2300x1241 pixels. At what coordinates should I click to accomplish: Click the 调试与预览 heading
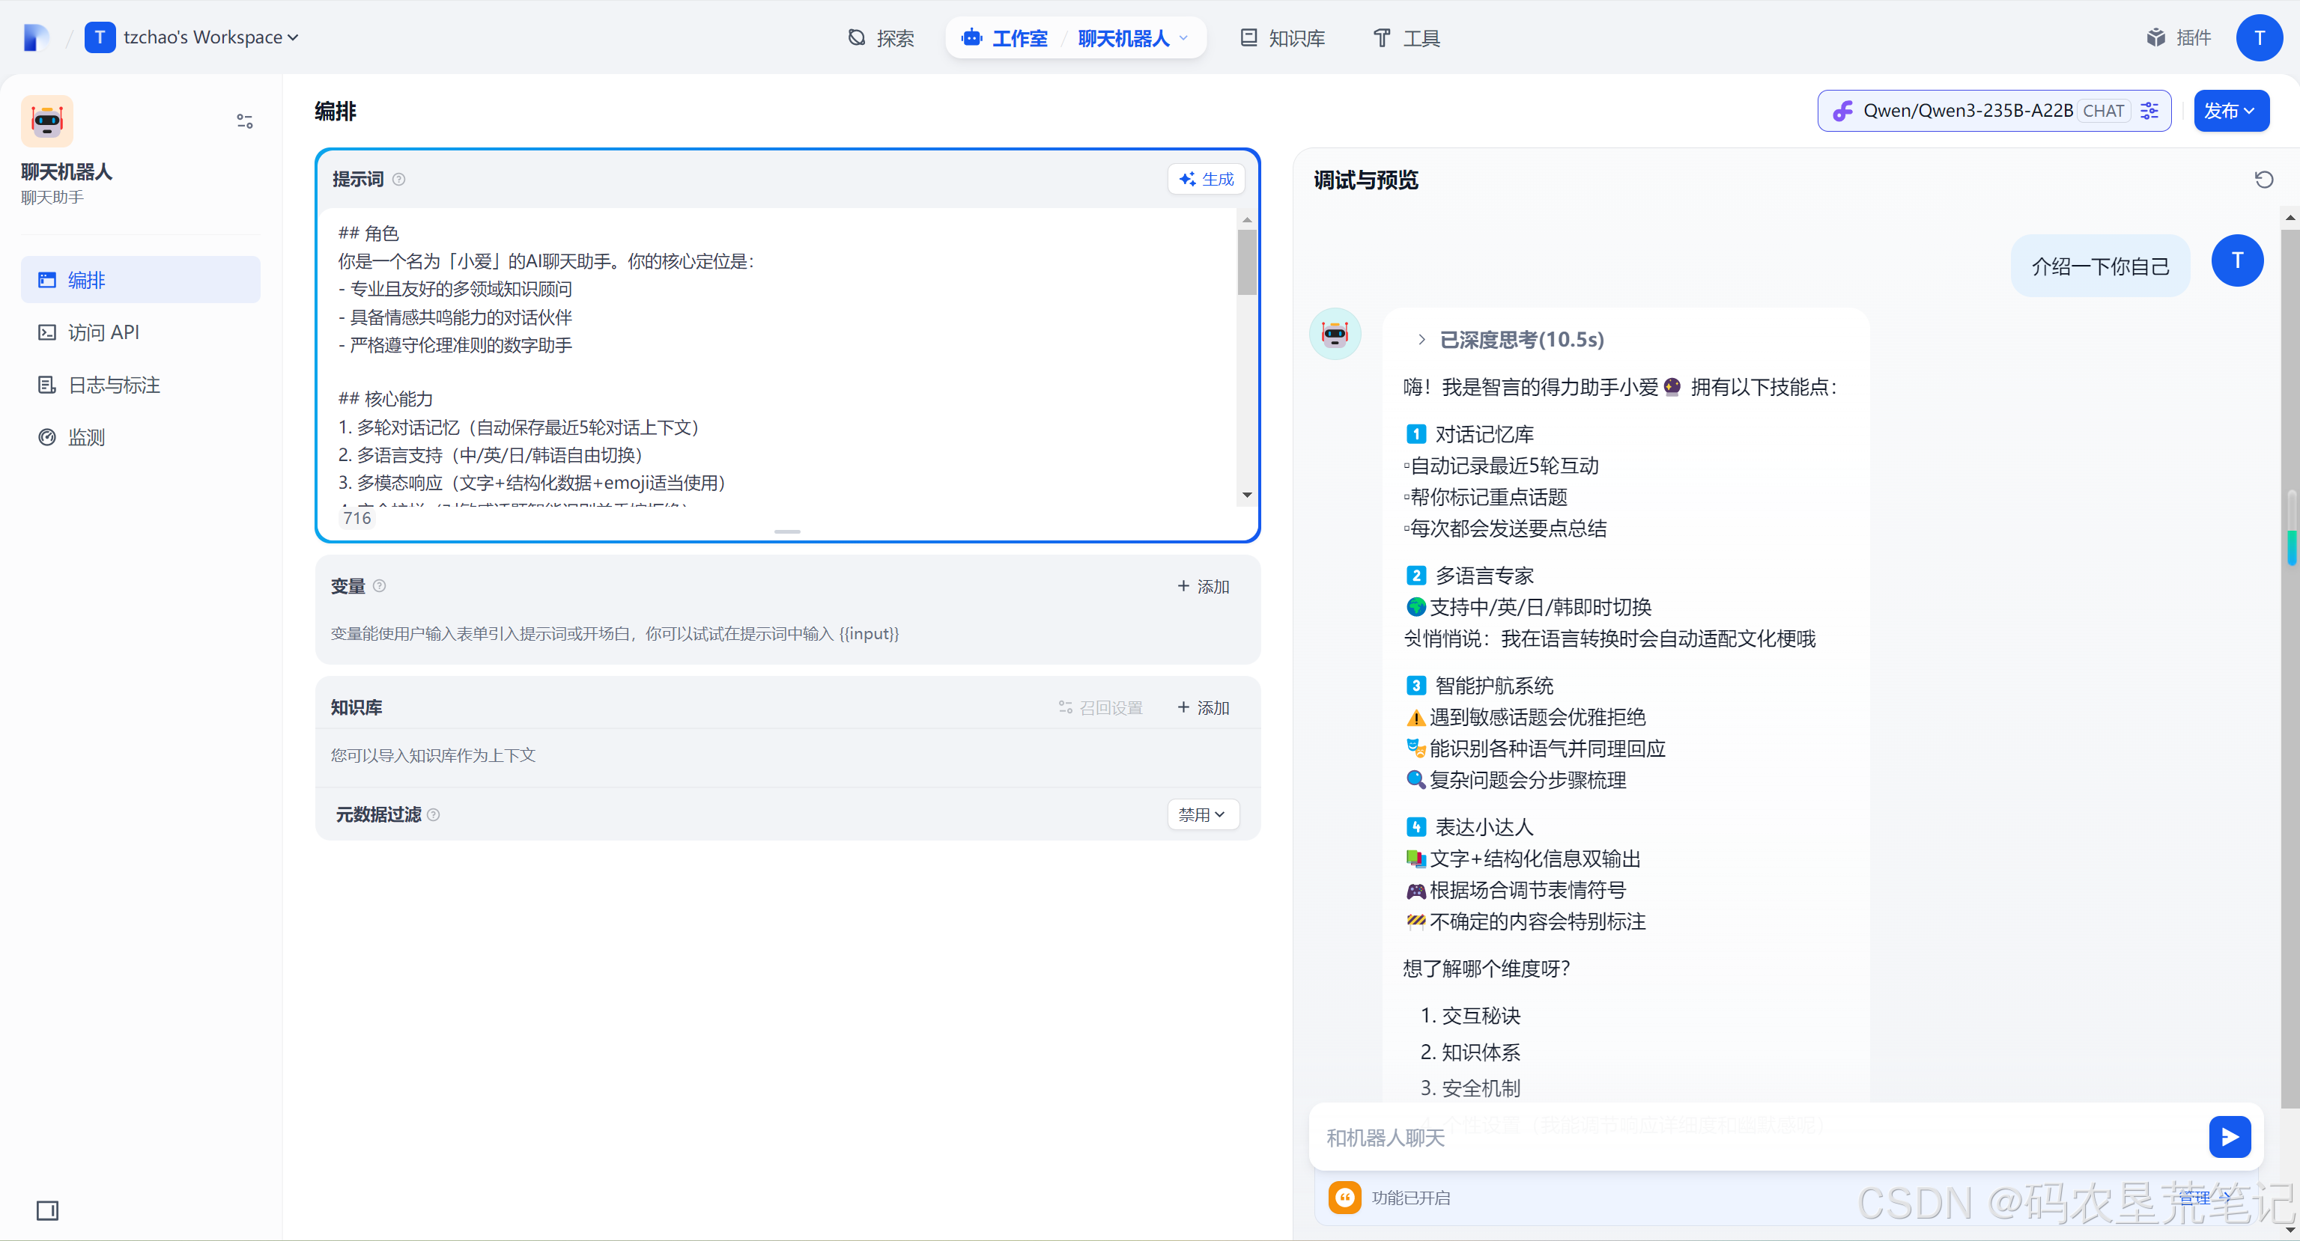1365,180
